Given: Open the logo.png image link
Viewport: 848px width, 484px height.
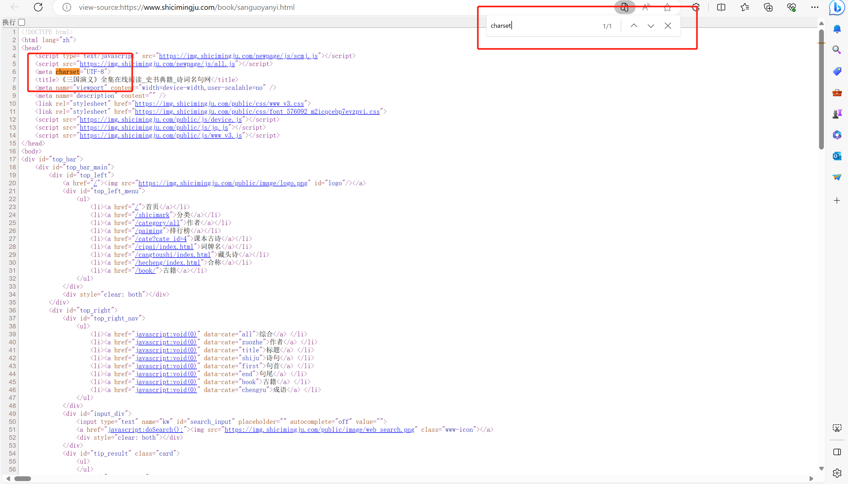Looking at the screenshot, I should [223, 183].
